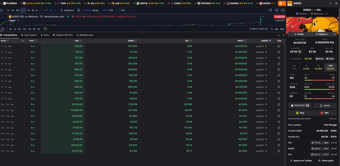Toggle Full screen chart mode
Viewport: 340px width, 166px height.
click(x=121, y=10)
